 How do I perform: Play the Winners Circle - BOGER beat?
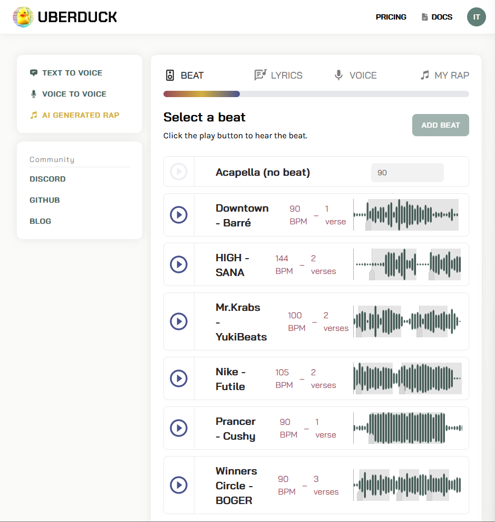[179, 485]
